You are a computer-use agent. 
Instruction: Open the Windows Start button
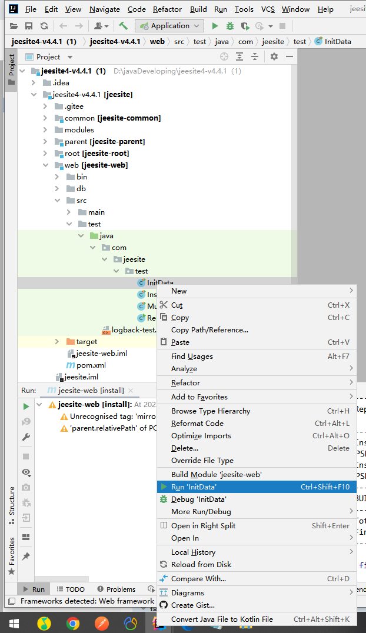click(x=14, y=624)
